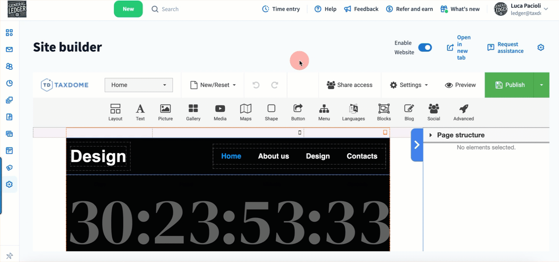
Task: Select the Shape tool
Action: tap(271, 112)
